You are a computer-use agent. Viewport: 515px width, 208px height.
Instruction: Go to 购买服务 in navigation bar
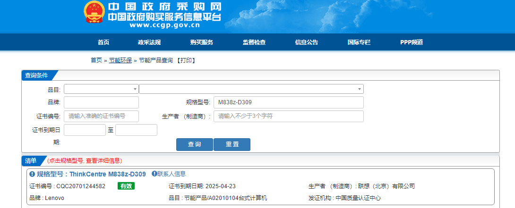(x=202, y=42)
